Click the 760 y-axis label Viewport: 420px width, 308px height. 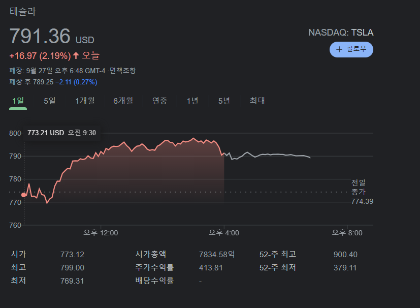tap(15, 225)
